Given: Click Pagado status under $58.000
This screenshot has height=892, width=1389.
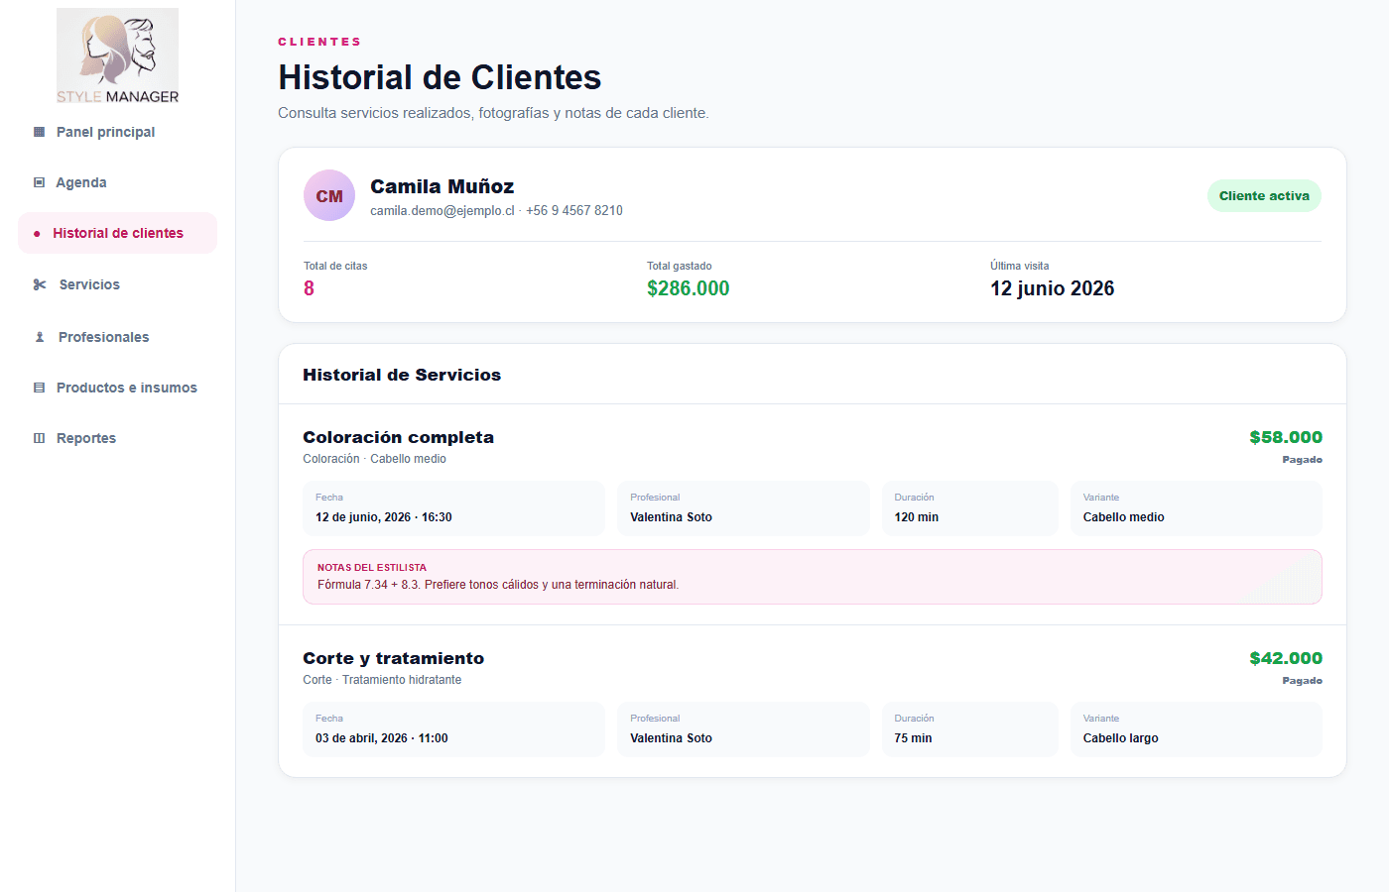Looking at the screenshot, I should (1302, 460).
